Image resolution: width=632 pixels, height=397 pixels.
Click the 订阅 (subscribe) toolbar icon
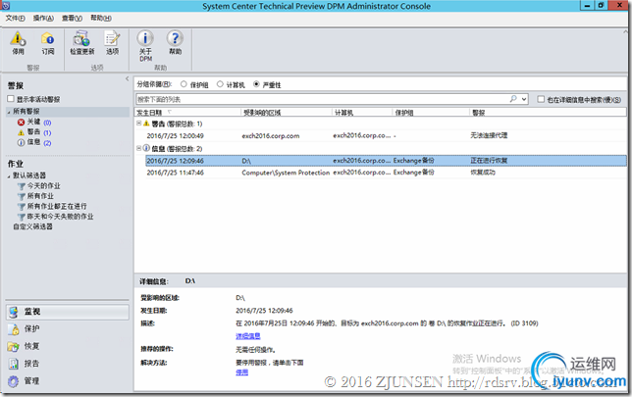[x=47, y=38]
